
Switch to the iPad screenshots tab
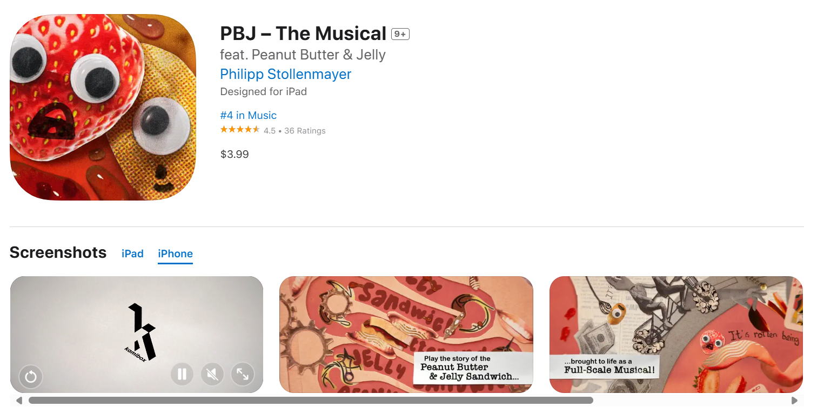[x=132, y=254]
